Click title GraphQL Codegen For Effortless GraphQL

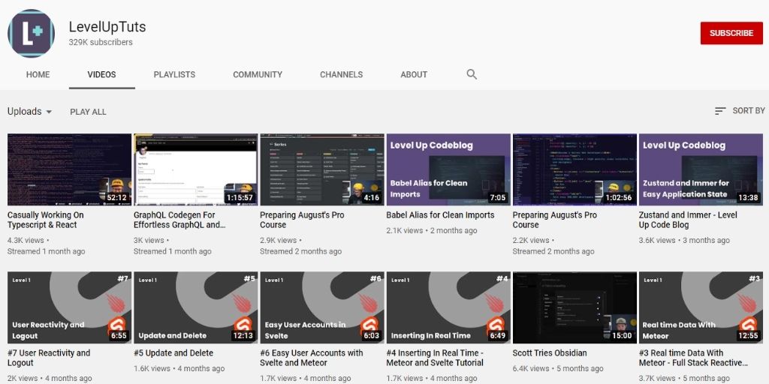coord(179,220)
